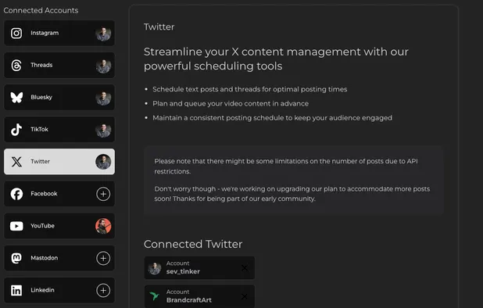483x308 pixels.
Task: Click the Connected Twitter heading
Action: 193,244
